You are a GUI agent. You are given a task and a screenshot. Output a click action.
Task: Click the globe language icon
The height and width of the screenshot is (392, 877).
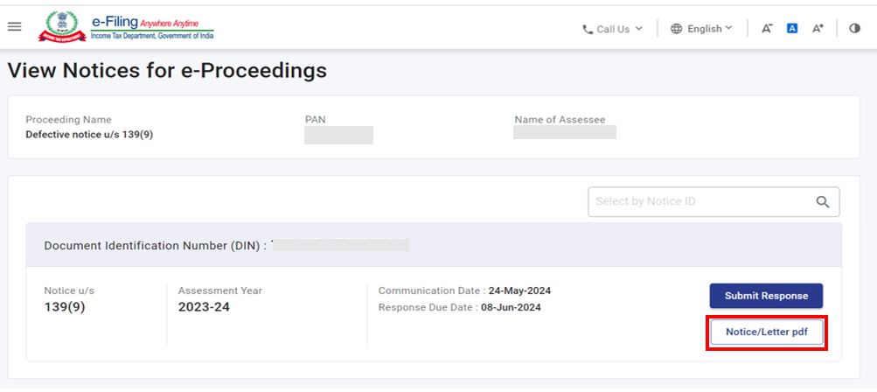677,29
